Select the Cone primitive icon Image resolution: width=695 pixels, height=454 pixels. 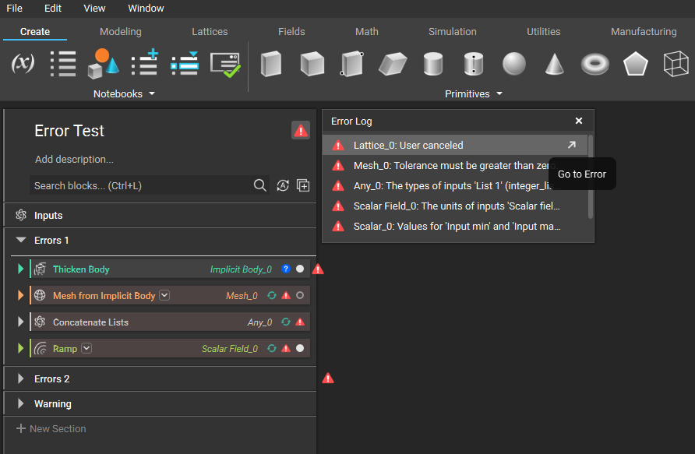(x=555, y=64)
